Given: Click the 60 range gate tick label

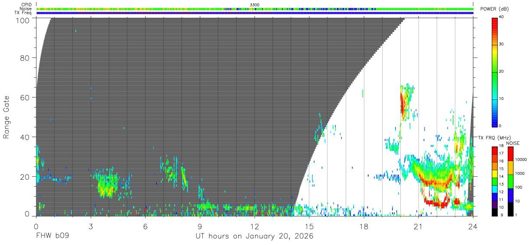Looking at the screenshot, I should pyautogui.click(x=25, y=97).
